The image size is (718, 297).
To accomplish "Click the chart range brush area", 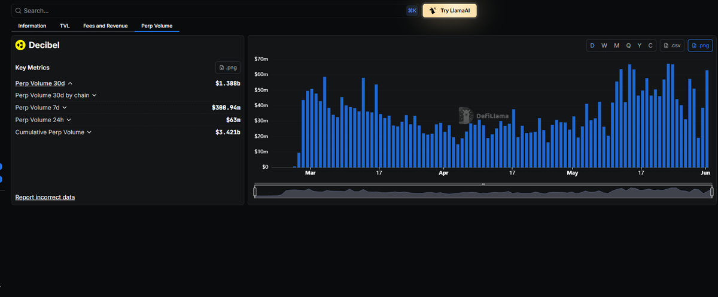I will [x=483, y=192].
